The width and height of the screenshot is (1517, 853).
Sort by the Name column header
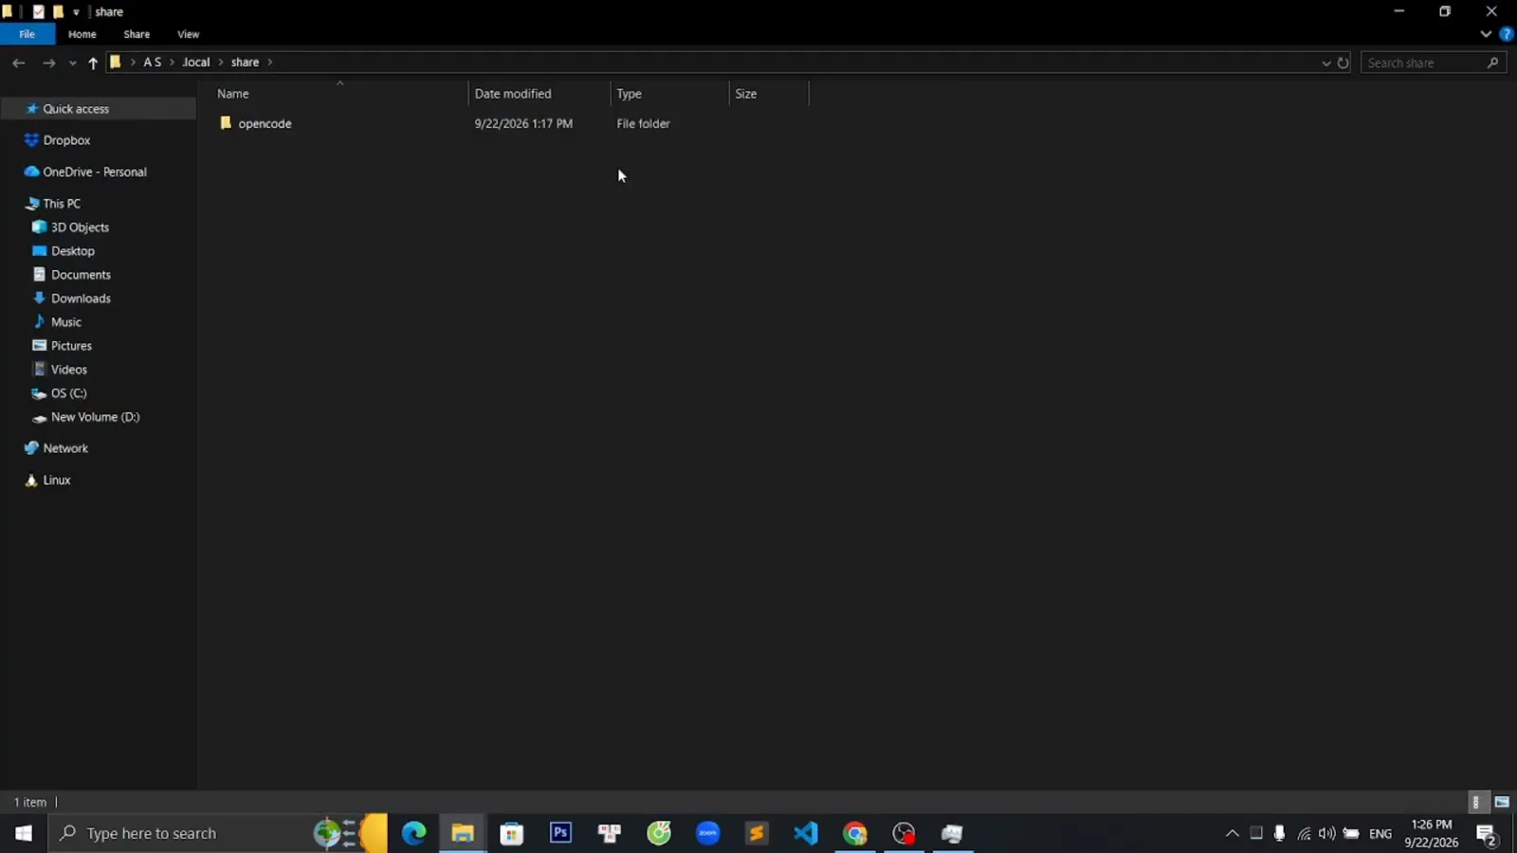[232, 94]
